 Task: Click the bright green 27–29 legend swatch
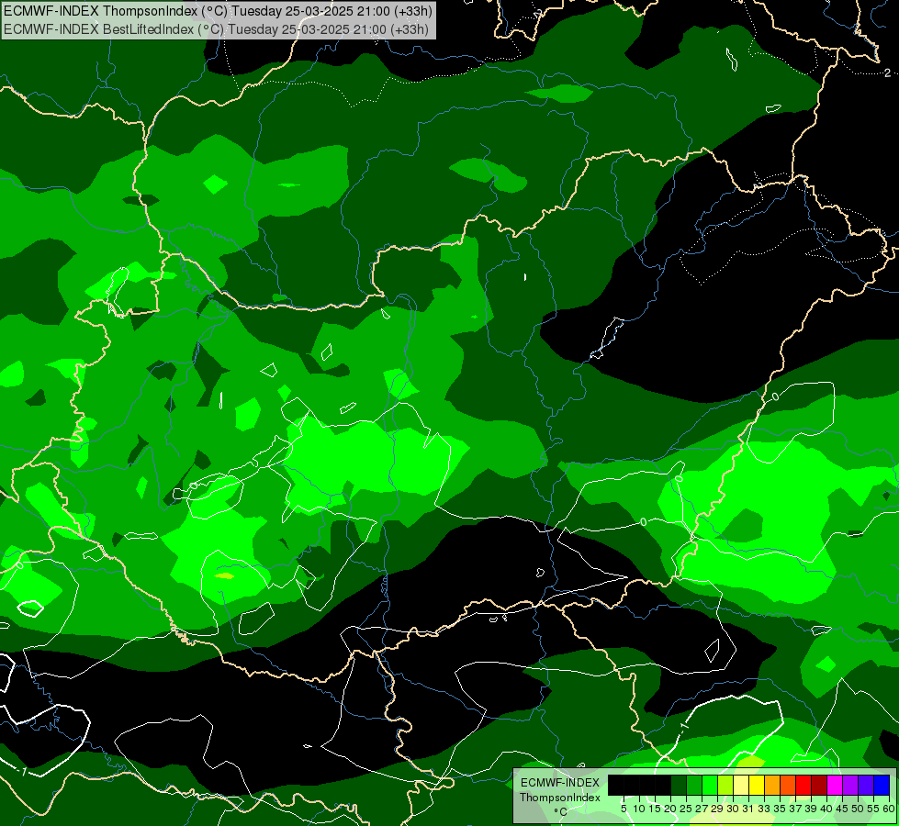pyautogui.click(x=710, y=785)
